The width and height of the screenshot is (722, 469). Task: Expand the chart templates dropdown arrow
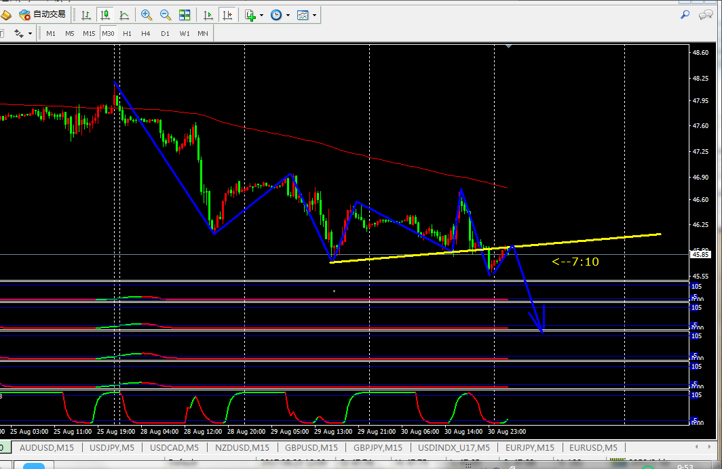pos(314,15)
